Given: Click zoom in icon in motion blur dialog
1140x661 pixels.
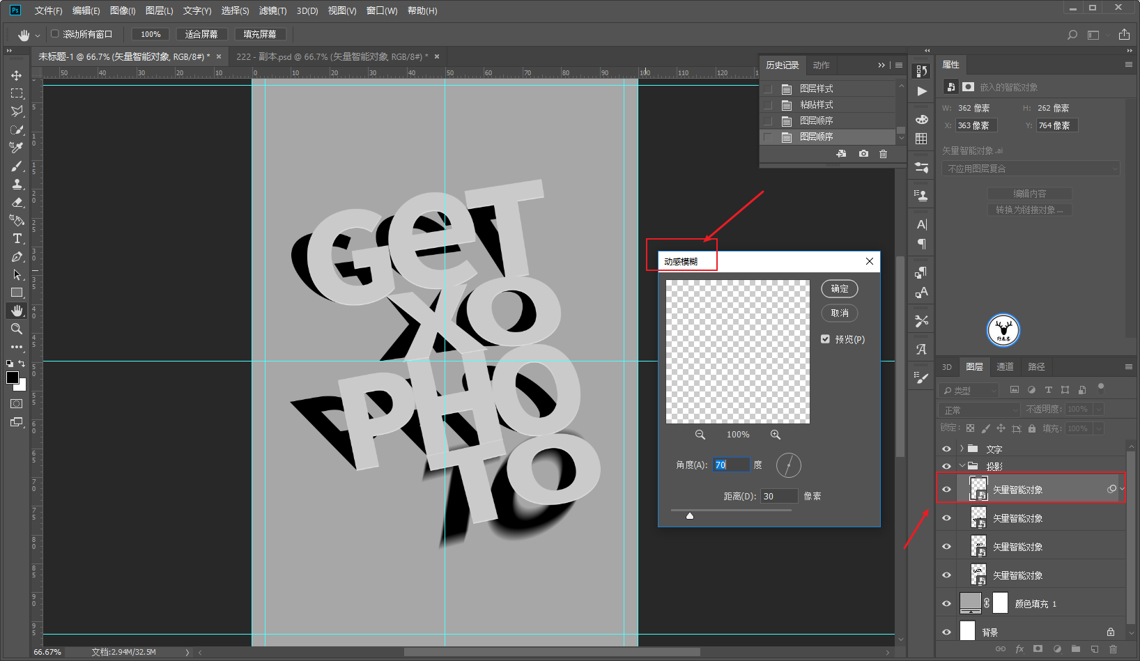Looking at the screenshot, I should [x=775, y=435].
